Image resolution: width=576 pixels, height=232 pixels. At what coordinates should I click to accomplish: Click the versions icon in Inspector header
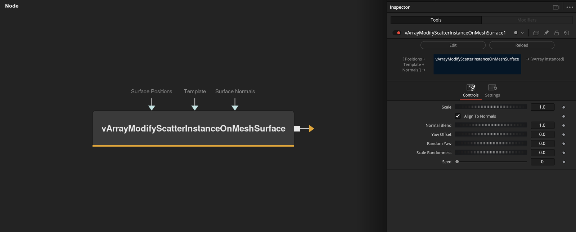(536, 33)
